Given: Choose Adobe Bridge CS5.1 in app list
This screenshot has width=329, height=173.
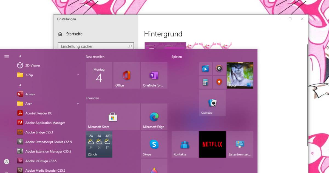Looking at the screenshot, I should pos(39,132).
